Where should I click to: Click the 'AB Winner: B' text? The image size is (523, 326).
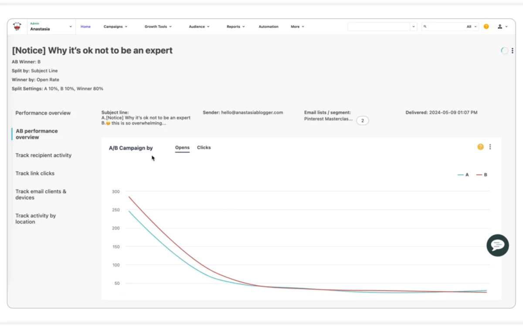[26, 62]
